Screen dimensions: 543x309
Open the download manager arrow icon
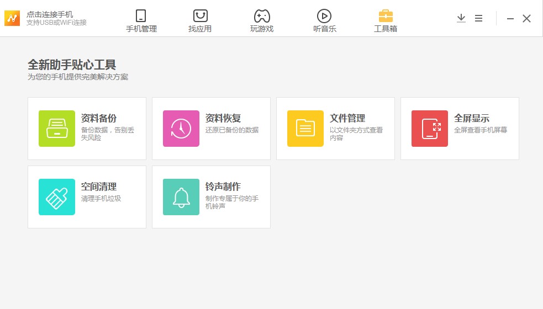(461, 18)
